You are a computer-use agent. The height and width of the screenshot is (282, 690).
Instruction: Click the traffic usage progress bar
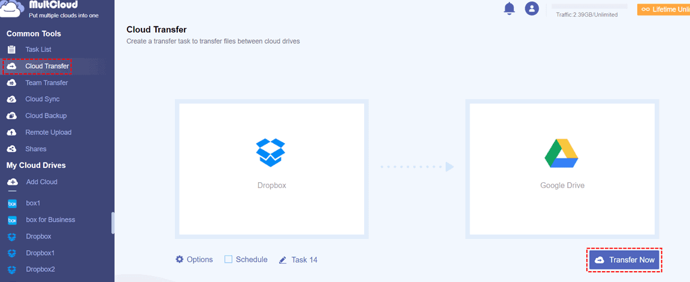(x=589, y=7)
